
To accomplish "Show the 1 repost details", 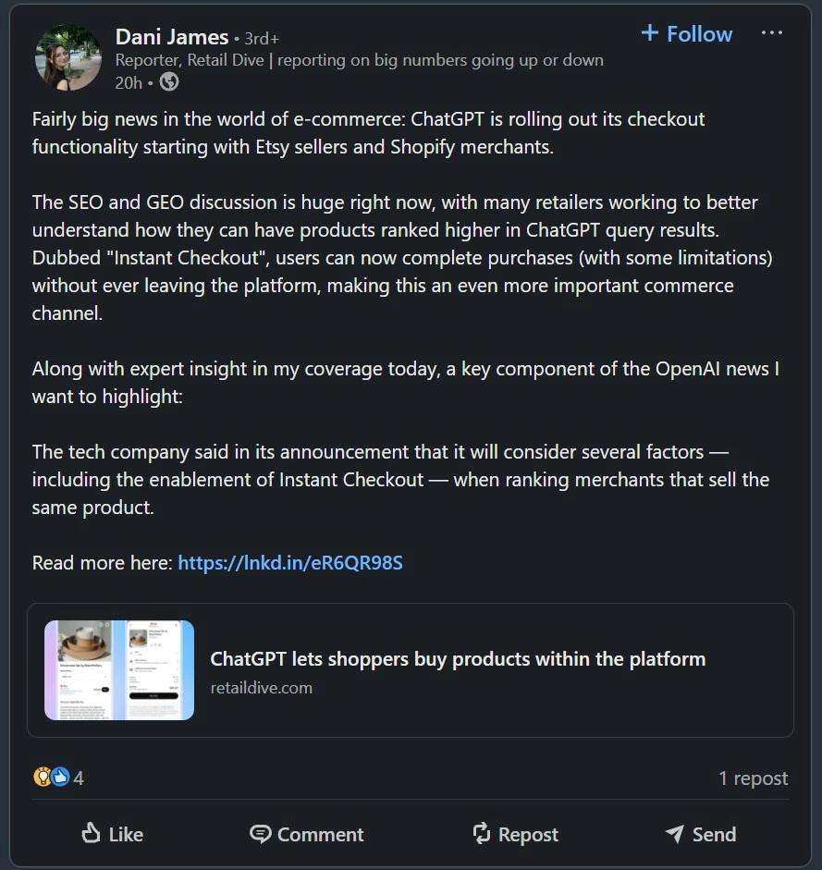I will point(753,778).
